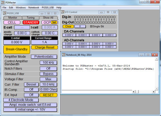Click the Charge Reset button
The height and width of the screenshot is (116, 161).
[x=44, y=47]
